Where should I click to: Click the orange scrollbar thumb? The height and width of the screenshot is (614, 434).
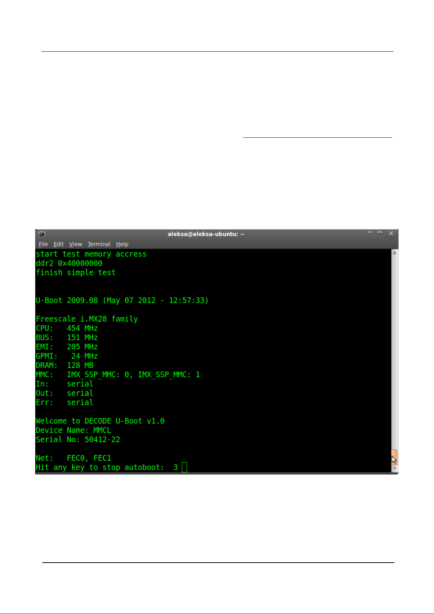394,457
